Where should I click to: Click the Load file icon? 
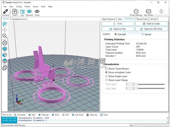[14, 12]
